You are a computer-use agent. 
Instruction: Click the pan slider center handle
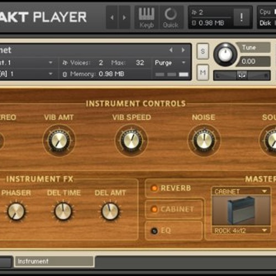[242, 76]
